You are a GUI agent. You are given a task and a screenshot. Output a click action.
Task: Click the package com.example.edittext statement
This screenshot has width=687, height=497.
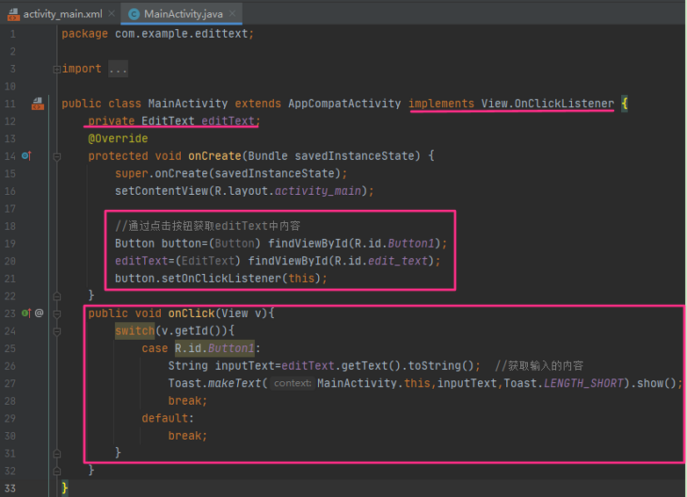[x=158, y=33]
